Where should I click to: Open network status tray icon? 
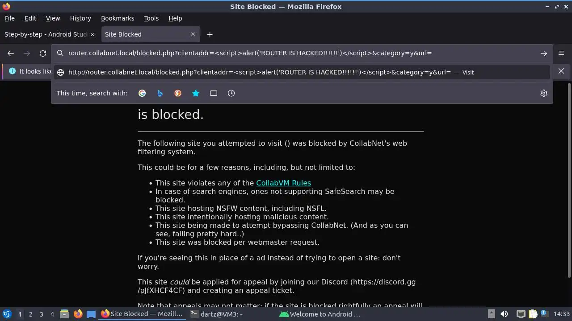click(521, 314)
